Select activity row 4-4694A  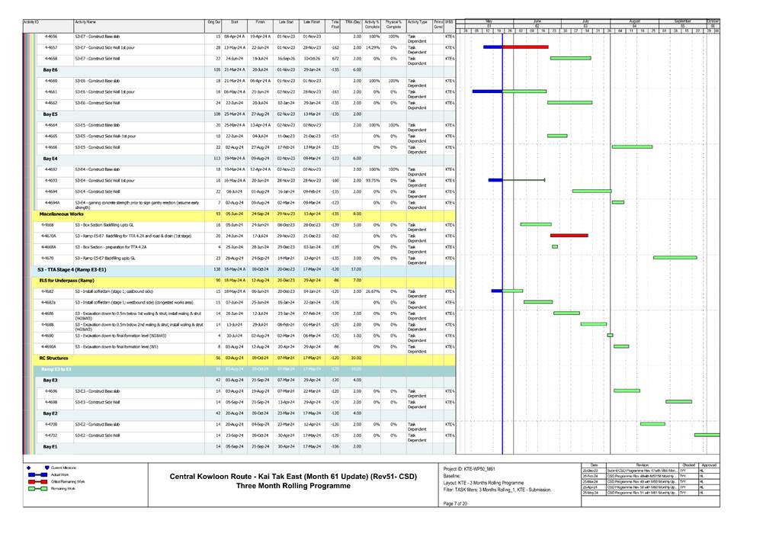[51, 203]
